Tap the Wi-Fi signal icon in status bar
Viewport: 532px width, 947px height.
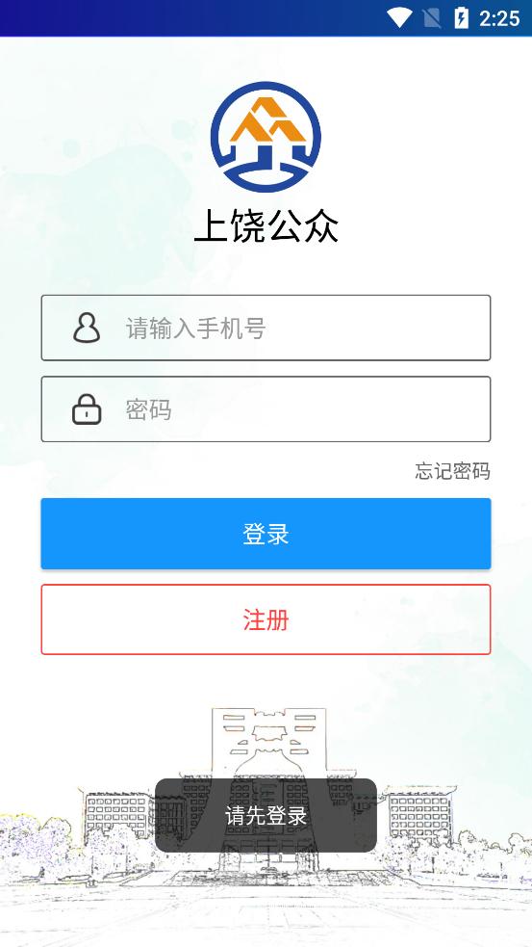399,18
